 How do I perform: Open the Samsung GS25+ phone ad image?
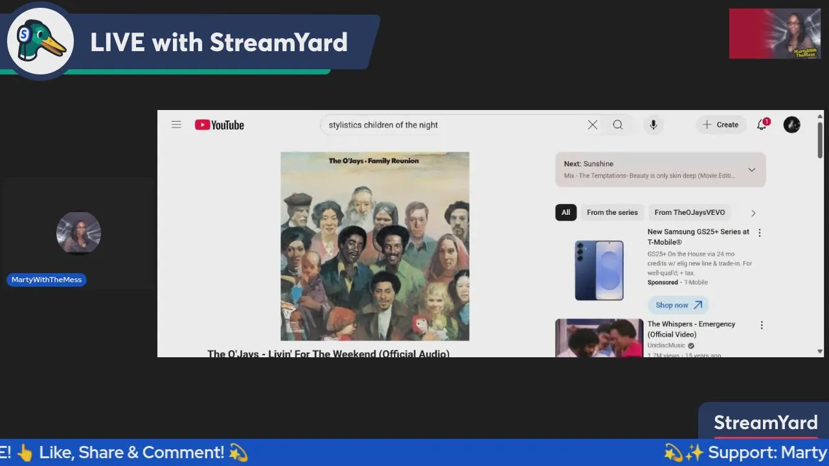599,270
